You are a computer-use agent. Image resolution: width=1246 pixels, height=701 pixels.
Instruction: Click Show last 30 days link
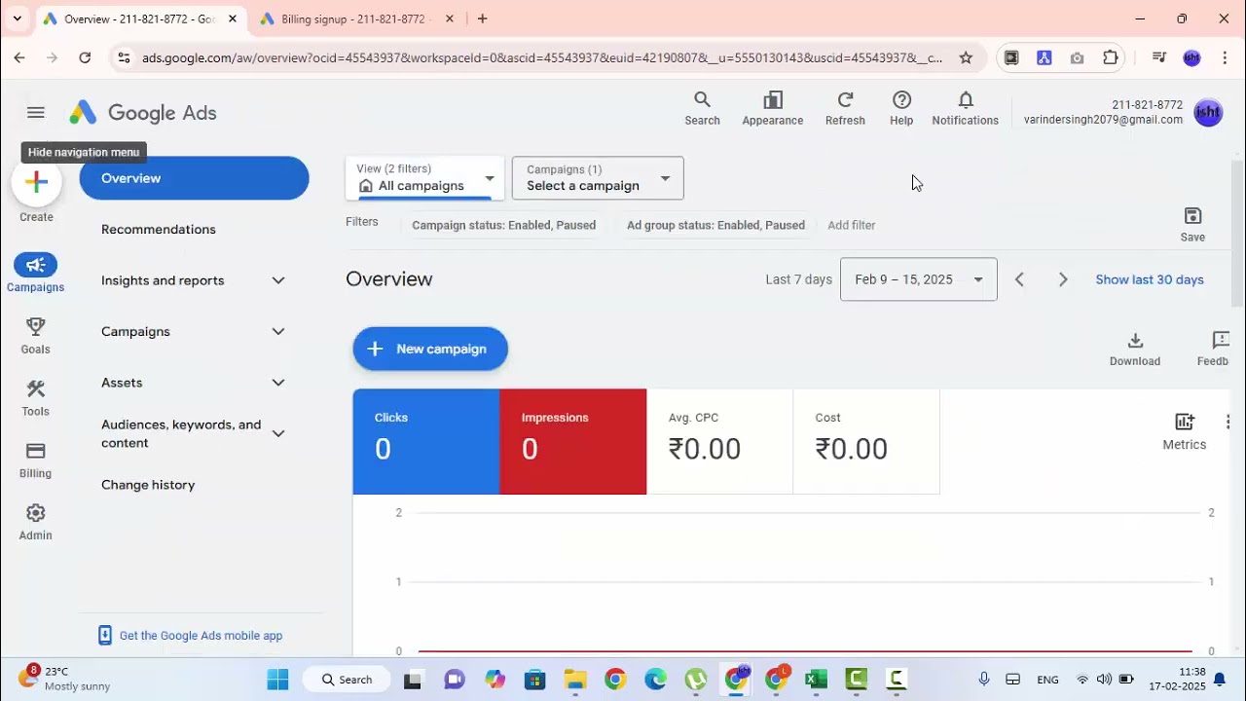[1150, 279]
